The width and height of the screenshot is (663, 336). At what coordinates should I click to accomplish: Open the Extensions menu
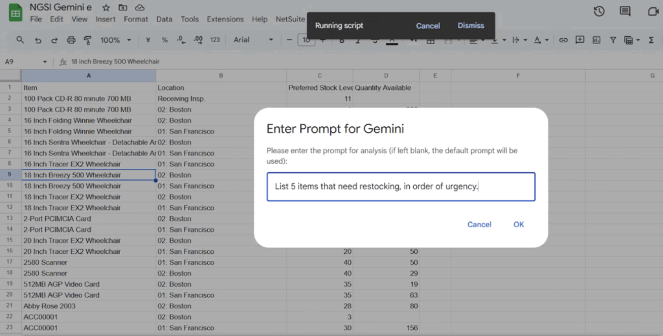225,19
